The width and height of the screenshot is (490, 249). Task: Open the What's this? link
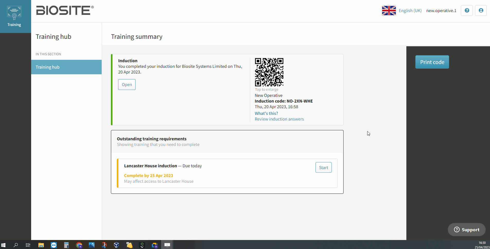(266, 113)
